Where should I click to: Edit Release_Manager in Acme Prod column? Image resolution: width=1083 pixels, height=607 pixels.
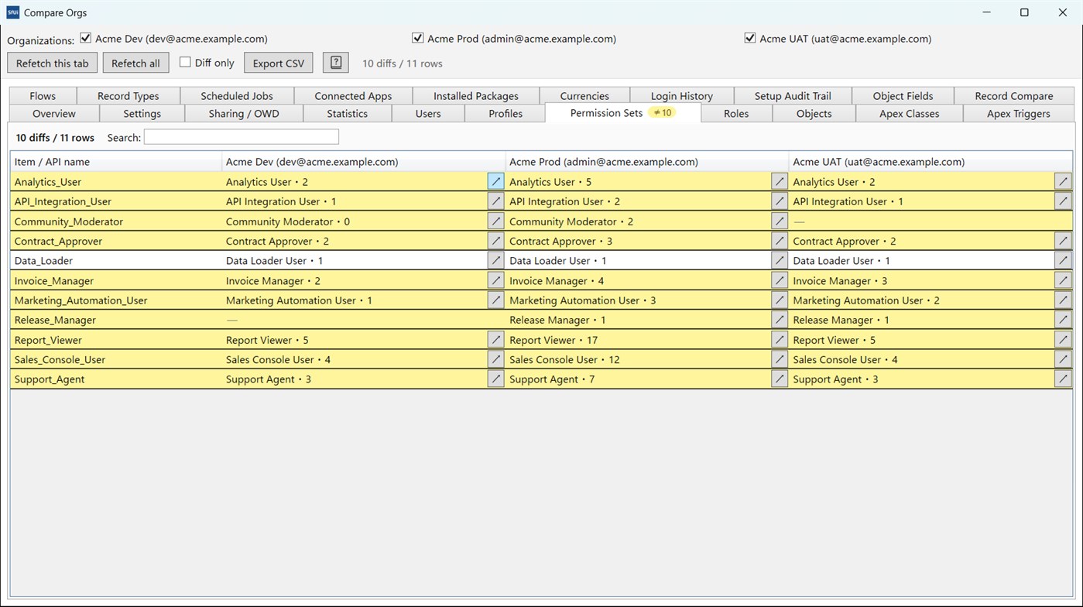pyautogui.click(x=780, y=320)
